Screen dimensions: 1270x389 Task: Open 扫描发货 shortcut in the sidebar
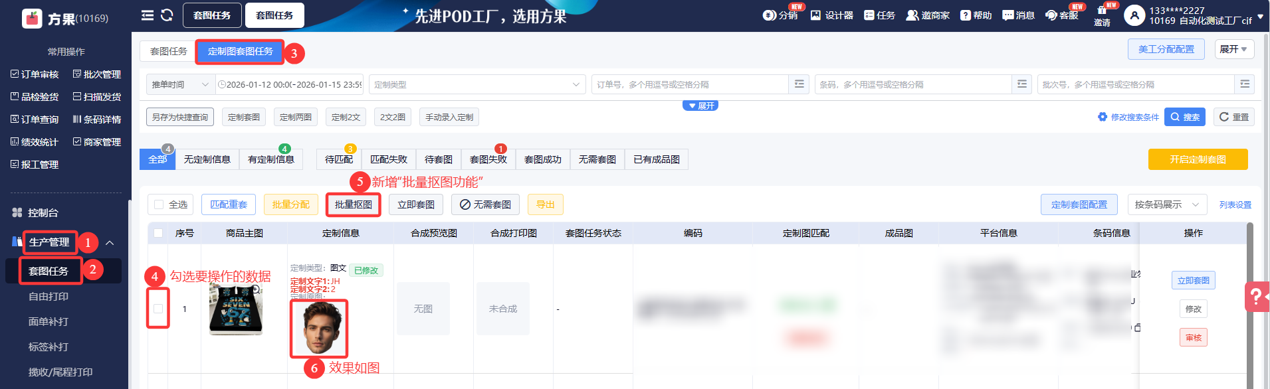pyautogui.click(x=97, y=97)
